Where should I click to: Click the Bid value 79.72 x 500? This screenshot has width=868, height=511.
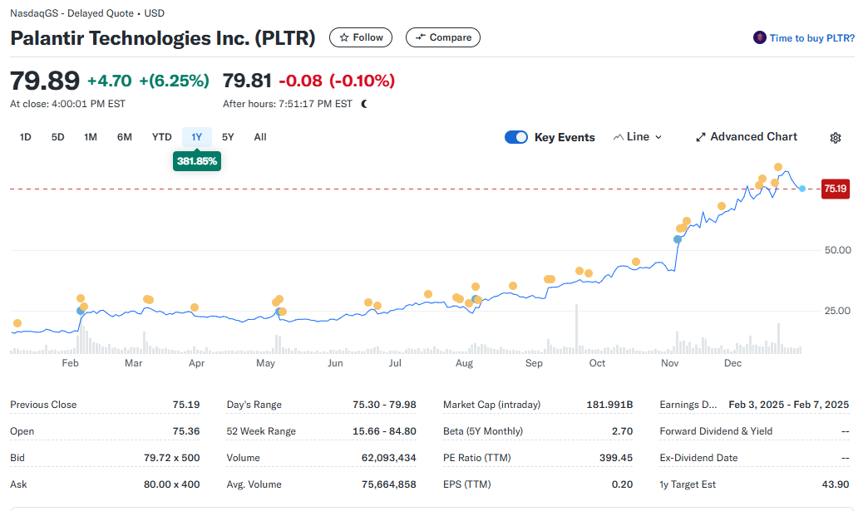[171, 458]
